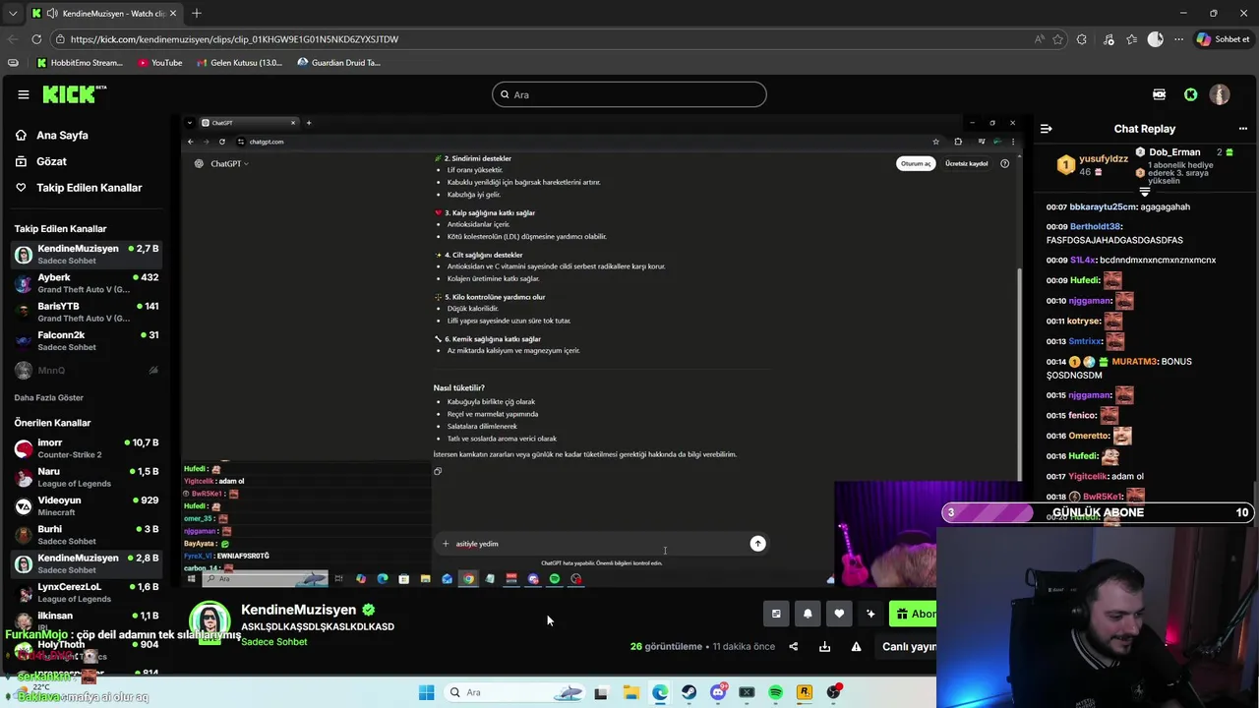1259x708 pixels.
Task: Click the clip details panel icon
Action: 776,614
